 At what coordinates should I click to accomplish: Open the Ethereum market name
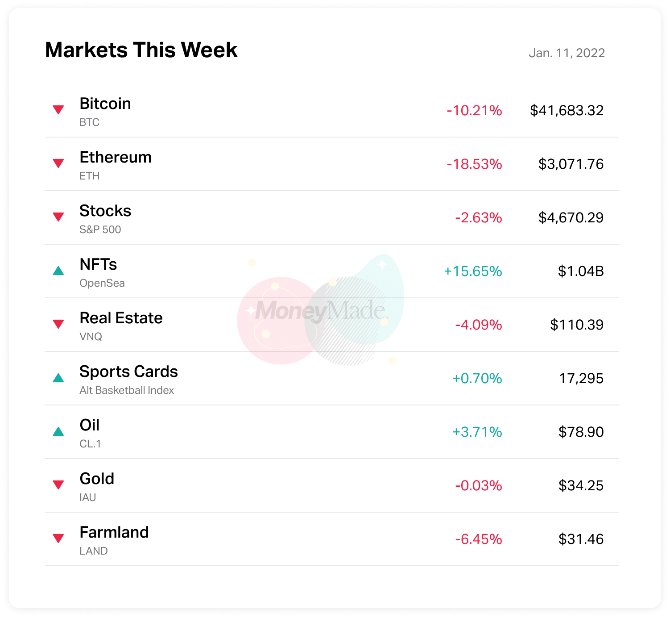(116, 157)
